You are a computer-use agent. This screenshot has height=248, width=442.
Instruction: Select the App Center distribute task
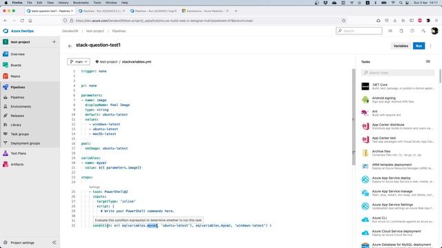[398, 126]
